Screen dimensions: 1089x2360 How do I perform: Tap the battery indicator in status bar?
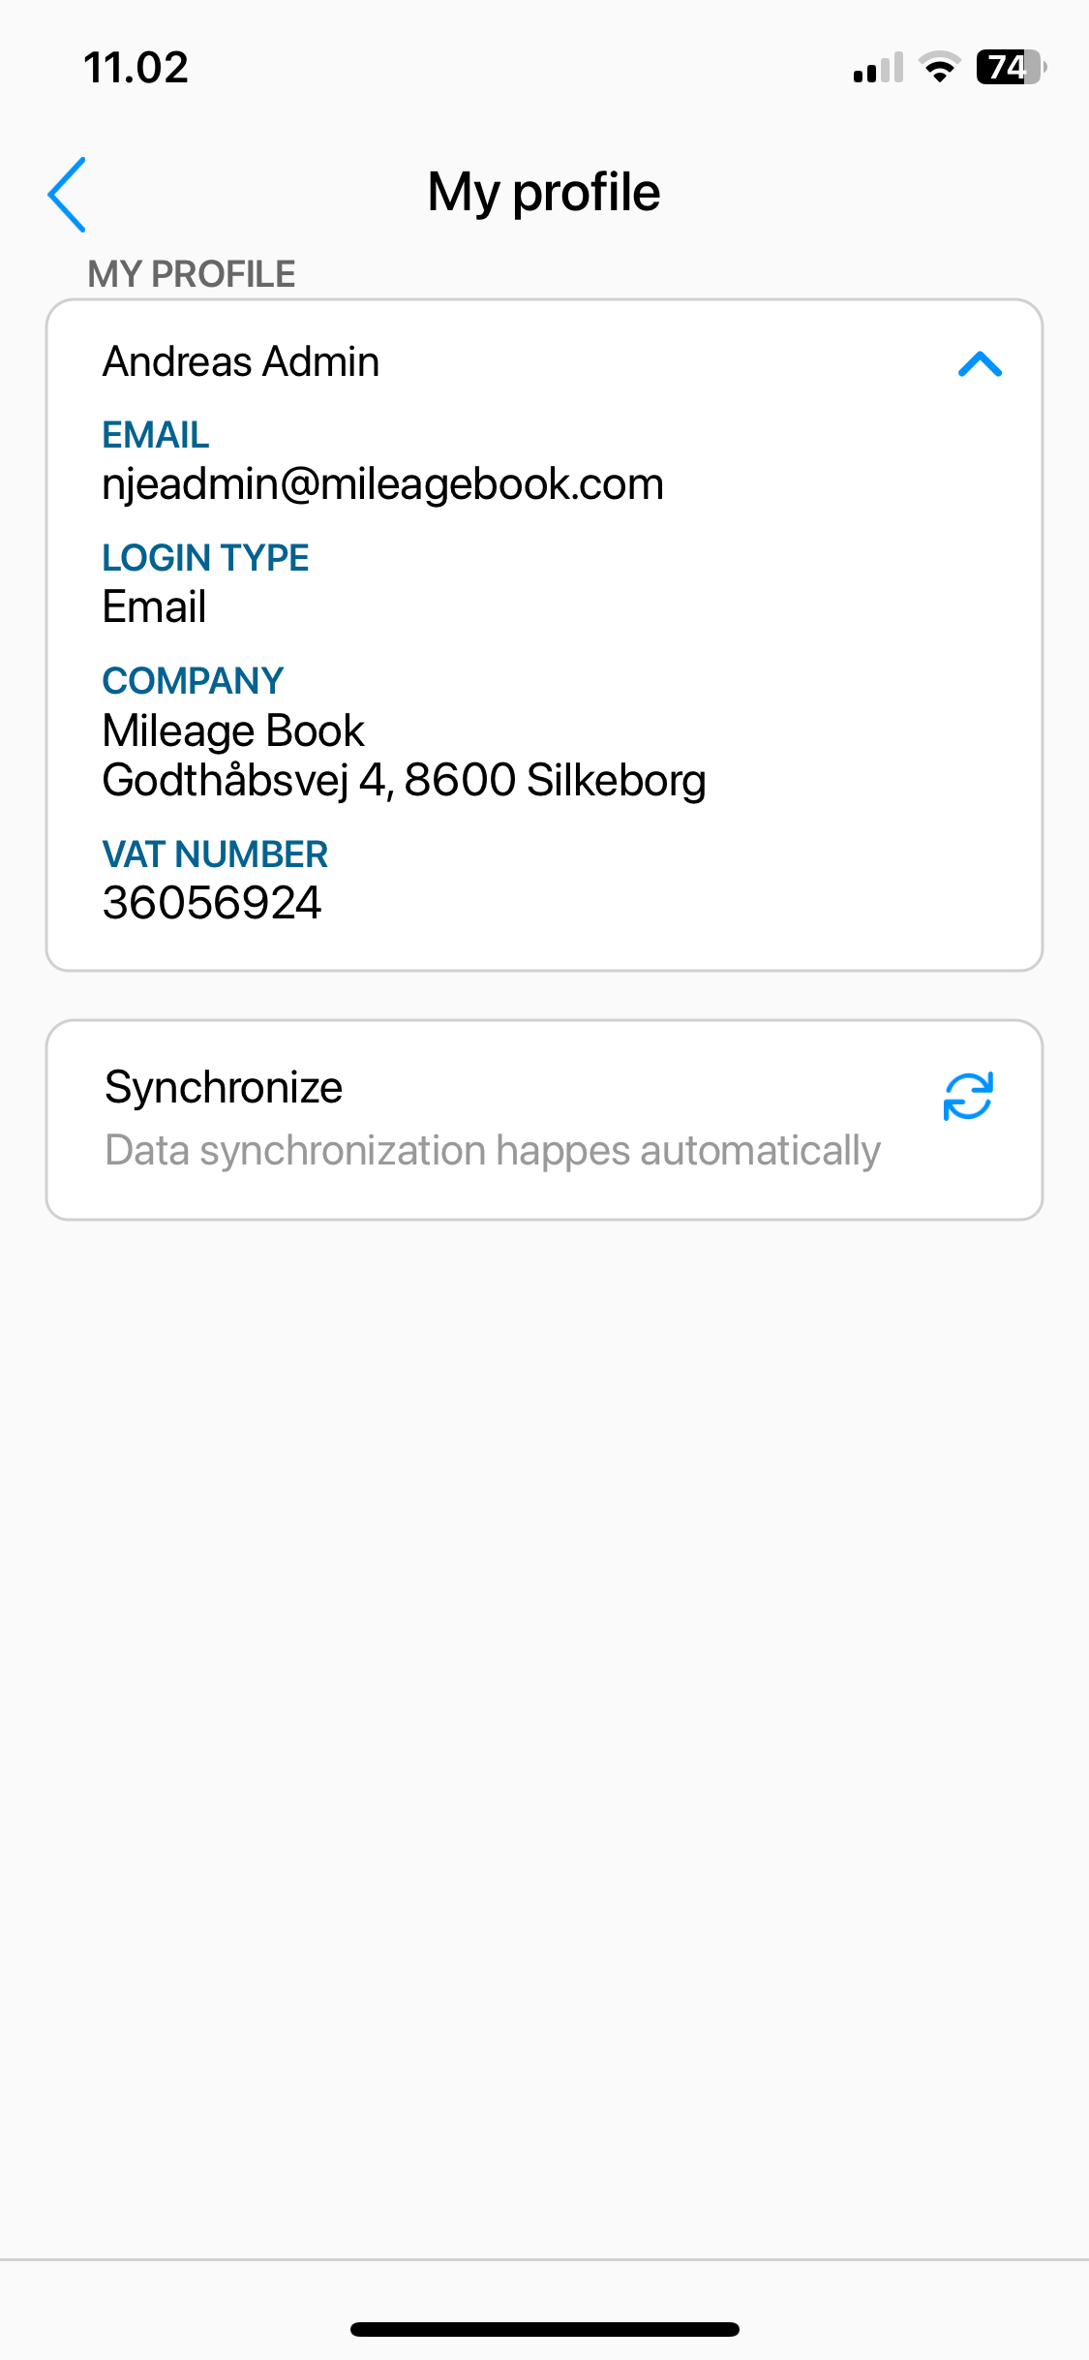pos(1011,67)
